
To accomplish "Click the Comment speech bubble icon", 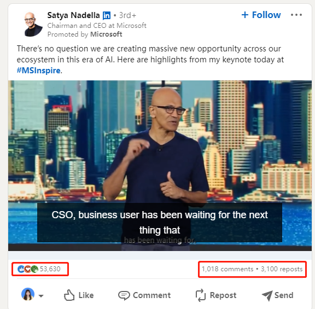I will click(x=124, y=295).
